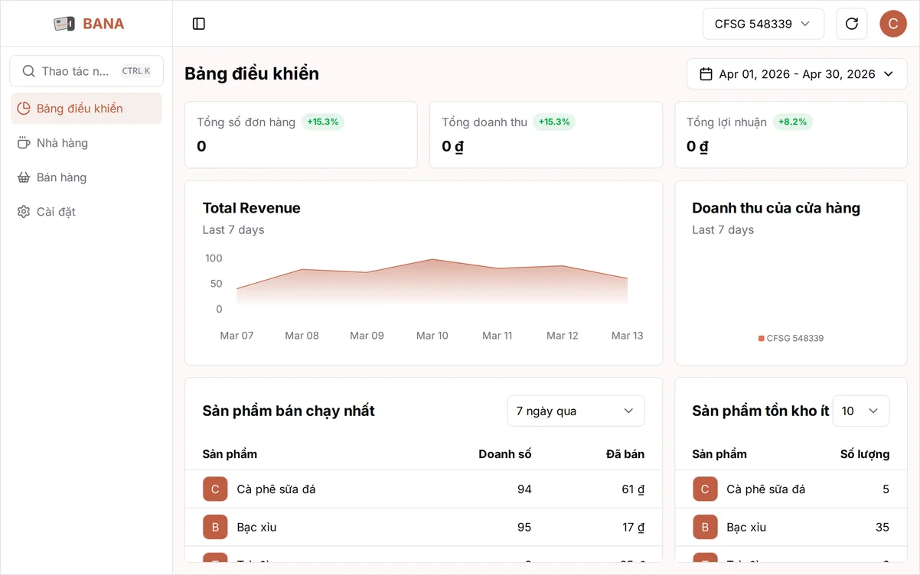The height and width of the screenshot is (575, 920).
Task: Click the +15.3% badge beside Tổng doanh thu
Action: (x=554, y=122)
